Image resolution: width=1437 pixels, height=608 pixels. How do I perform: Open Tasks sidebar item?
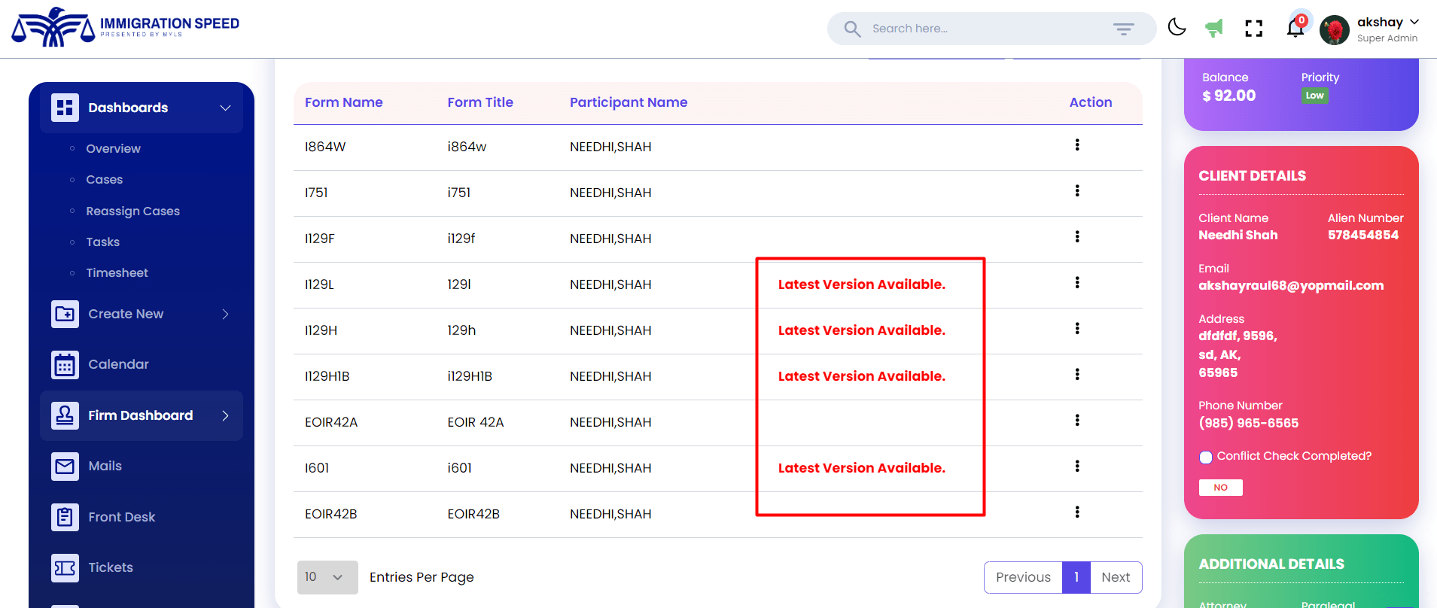(x=102, y=242)
